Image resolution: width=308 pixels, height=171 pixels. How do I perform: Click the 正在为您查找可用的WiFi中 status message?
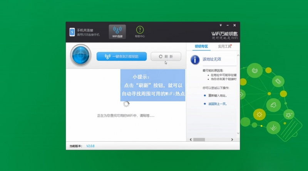(x=126, y=116)
